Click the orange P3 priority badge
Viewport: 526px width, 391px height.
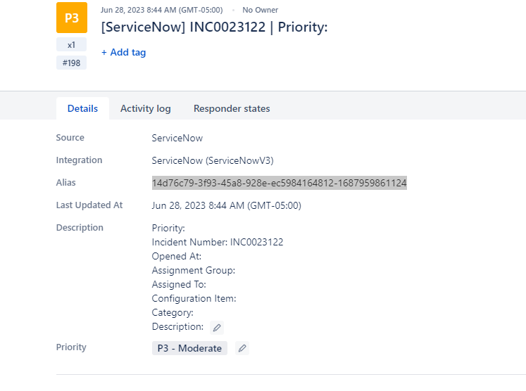tap(72, 18)
